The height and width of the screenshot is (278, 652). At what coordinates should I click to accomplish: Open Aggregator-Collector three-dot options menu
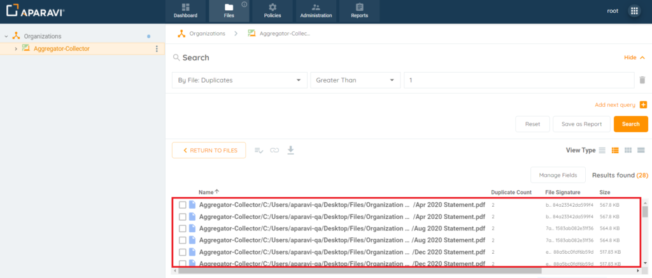[157, 49]
